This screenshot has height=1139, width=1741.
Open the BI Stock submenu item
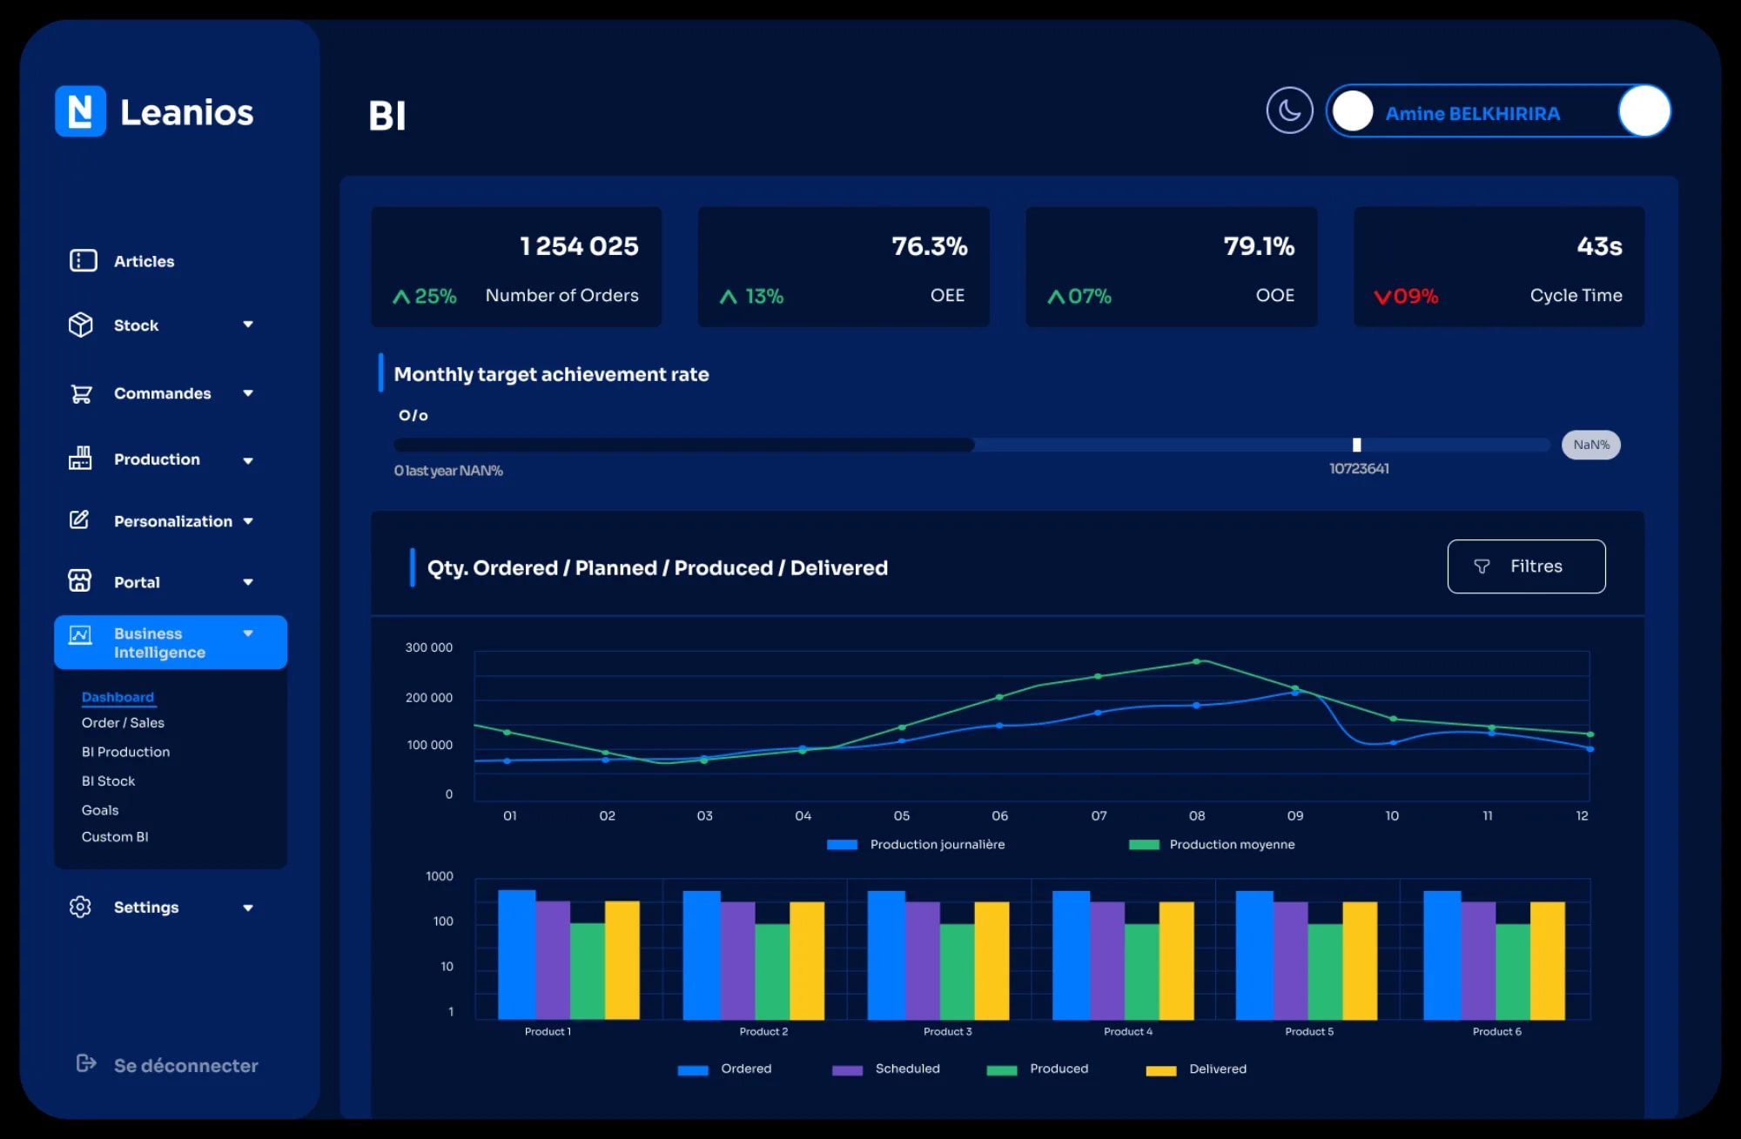click(108, 781)
